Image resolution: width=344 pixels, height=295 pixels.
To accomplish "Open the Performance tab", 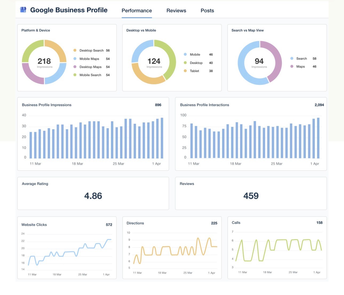I will (x=137, y=11).
